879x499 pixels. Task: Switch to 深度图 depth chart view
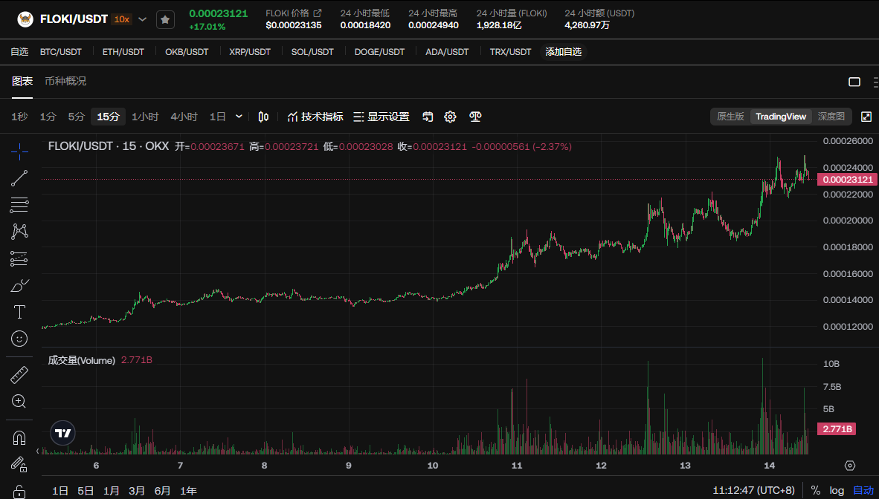[831, 117]
